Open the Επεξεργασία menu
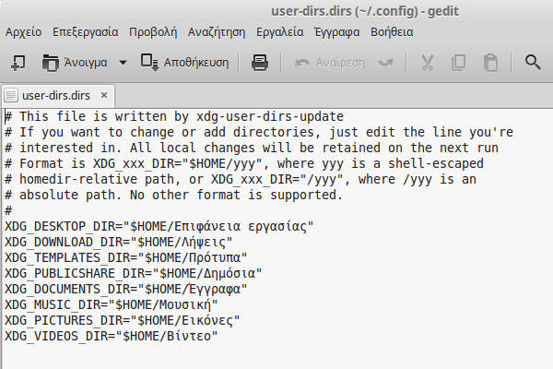 point(86,32)
